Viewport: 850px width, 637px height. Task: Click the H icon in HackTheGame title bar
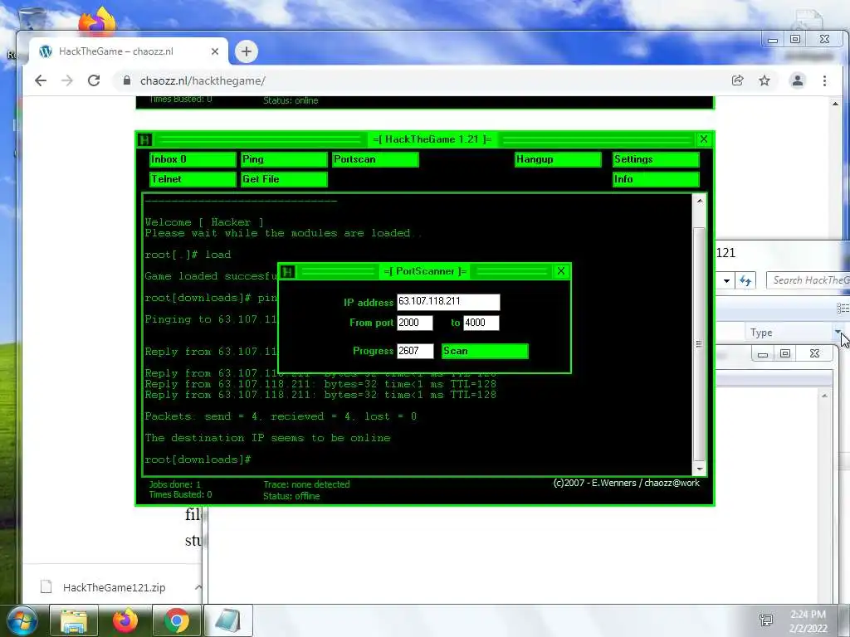pos(144,139)
